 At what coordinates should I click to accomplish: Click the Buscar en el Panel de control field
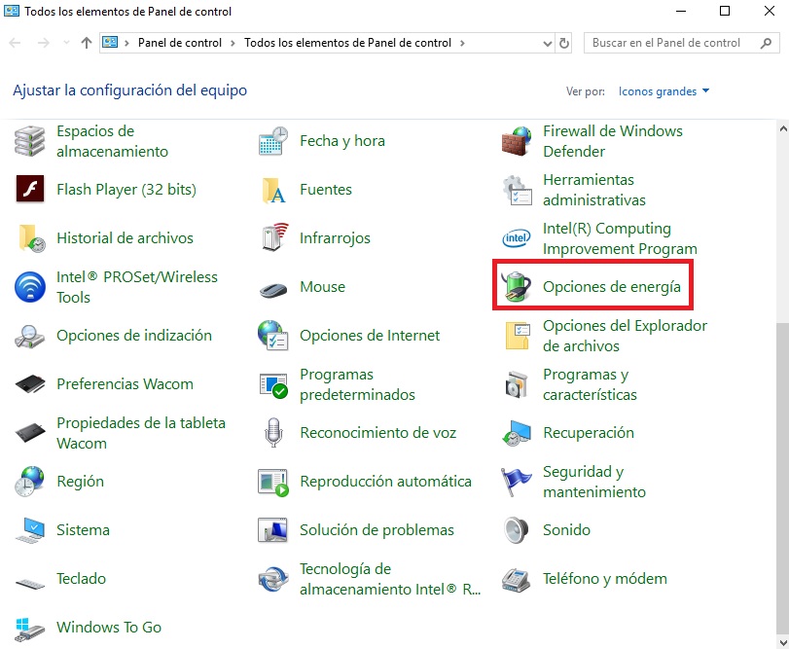[681, 43]
